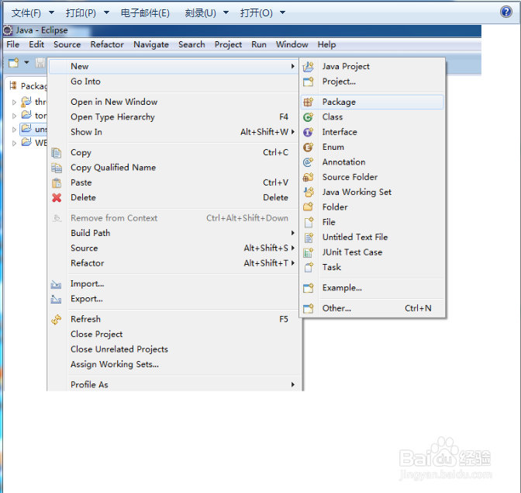This screenshot has width=521, height=493.
Task: Open the Run menu
Action: 259,44
